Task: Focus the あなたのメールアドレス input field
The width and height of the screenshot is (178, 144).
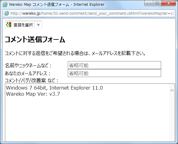Action: tap(114, 73)
